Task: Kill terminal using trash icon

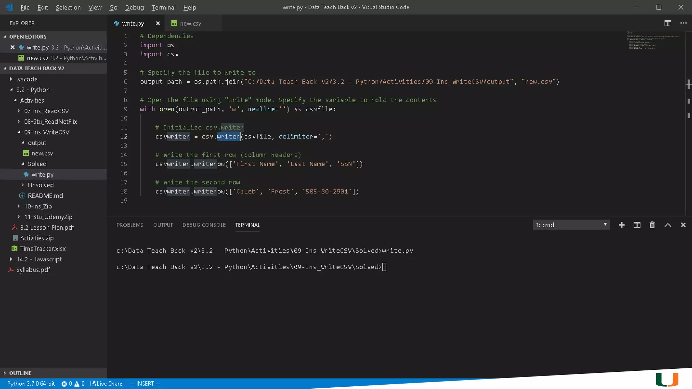Action: point(652,225)
